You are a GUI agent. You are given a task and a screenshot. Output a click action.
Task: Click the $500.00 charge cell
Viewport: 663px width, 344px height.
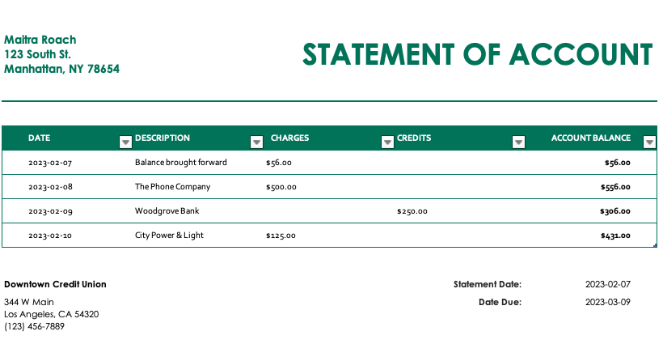(x=281, y=187)
